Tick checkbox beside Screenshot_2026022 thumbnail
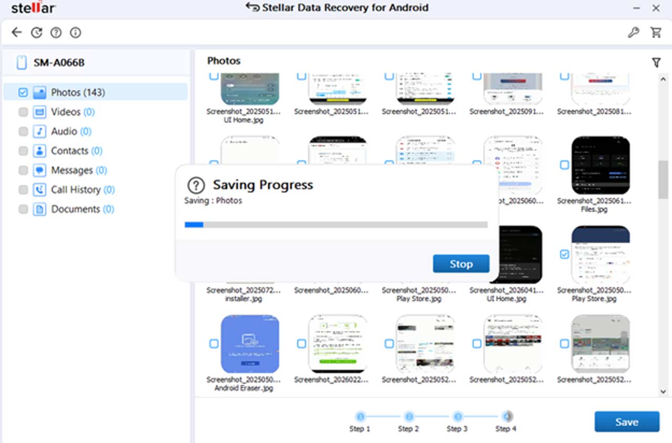 click(x=301, y=343)
